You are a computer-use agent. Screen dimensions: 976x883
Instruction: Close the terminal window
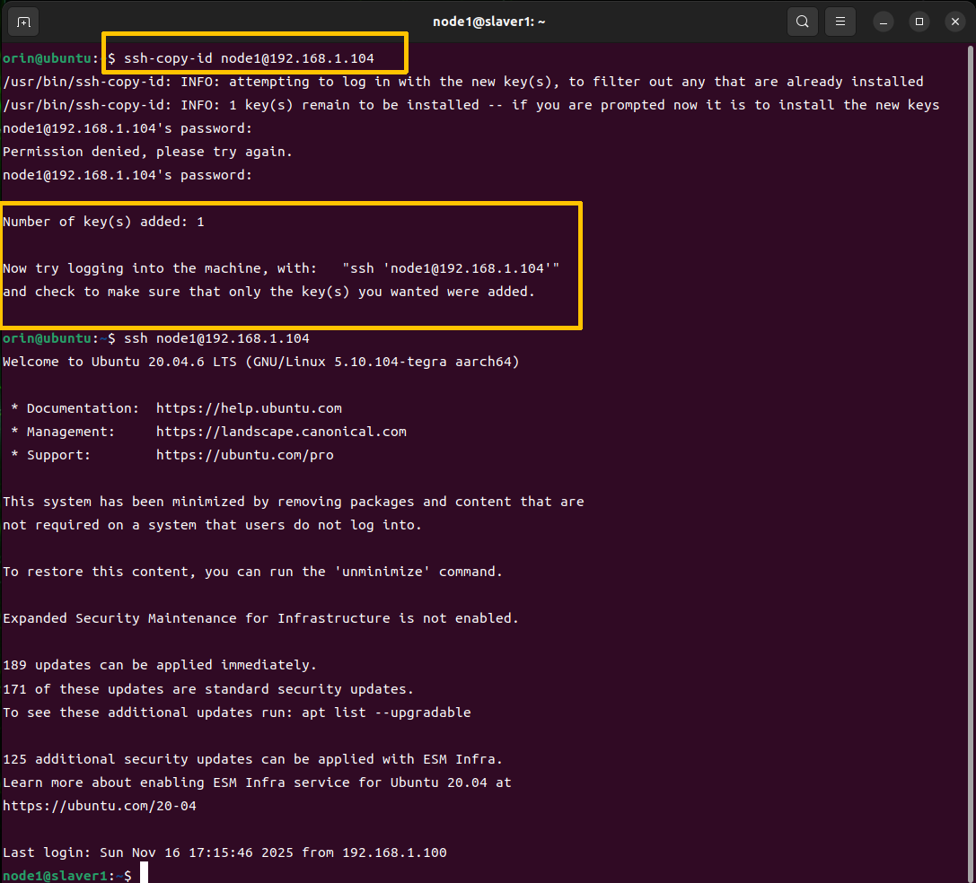954,22
